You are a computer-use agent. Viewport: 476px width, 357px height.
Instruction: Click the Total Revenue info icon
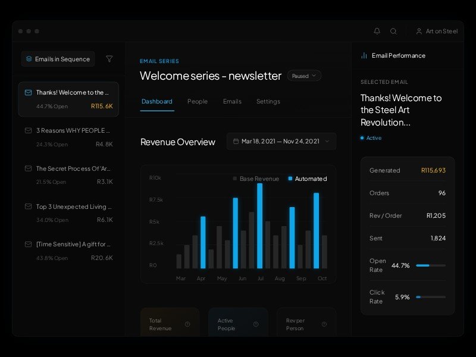[187, 324]
